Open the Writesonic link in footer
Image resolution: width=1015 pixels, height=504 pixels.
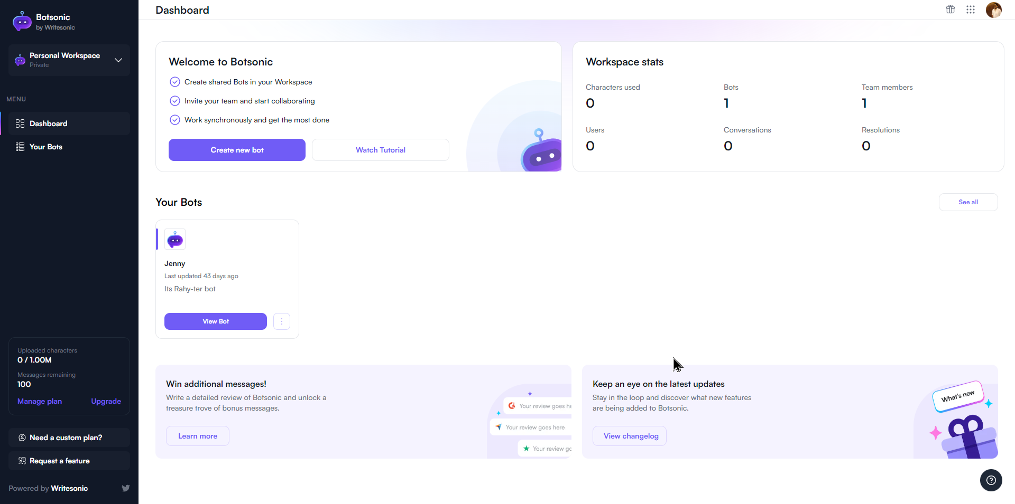coord(69,488)
